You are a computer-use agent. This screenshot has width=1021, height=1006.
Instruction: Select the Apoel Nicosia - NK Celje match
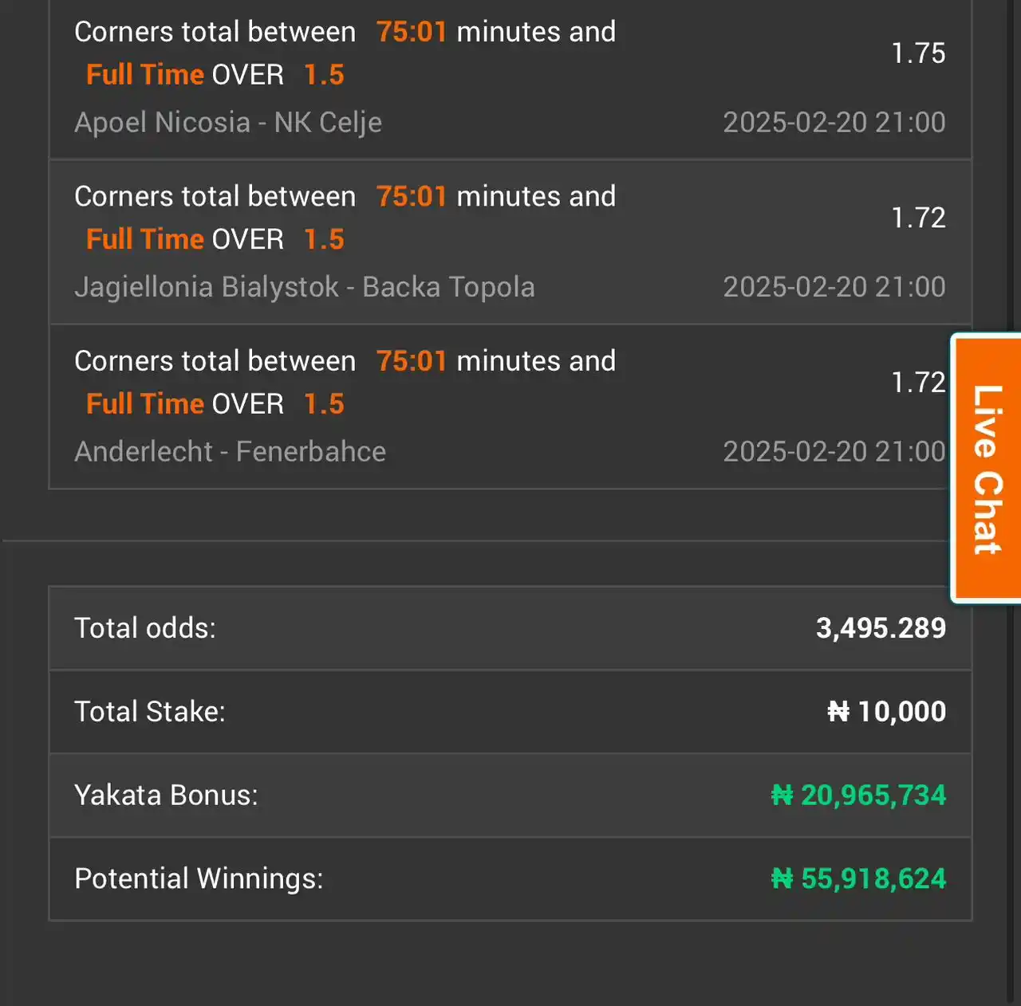(x=228, y=123)
